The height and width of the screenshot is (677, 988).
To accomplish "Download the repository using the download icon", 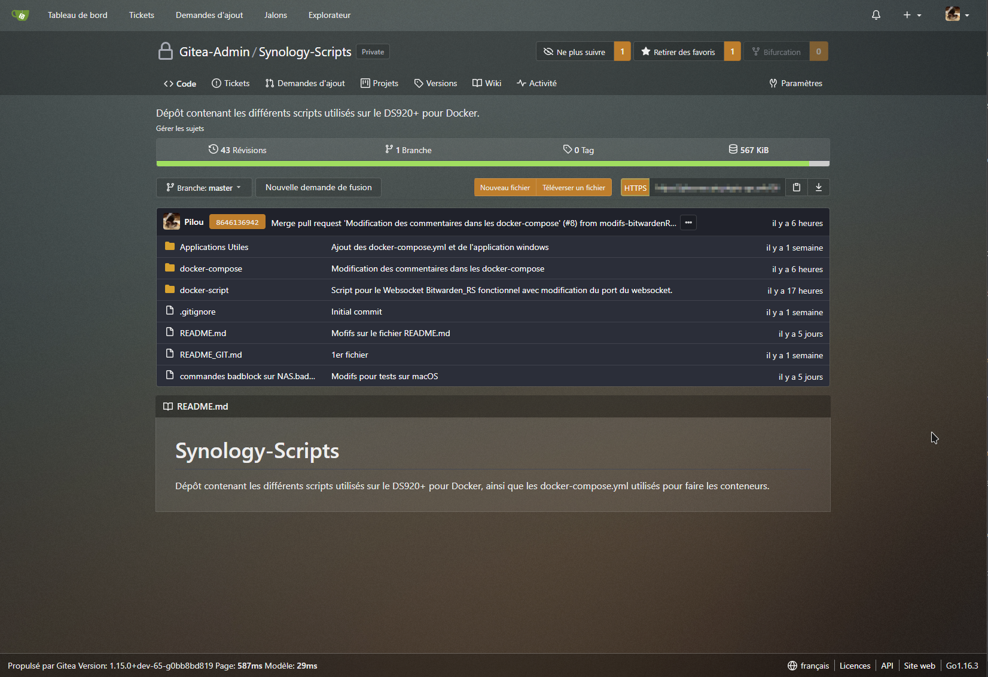I will pos(819,187).
